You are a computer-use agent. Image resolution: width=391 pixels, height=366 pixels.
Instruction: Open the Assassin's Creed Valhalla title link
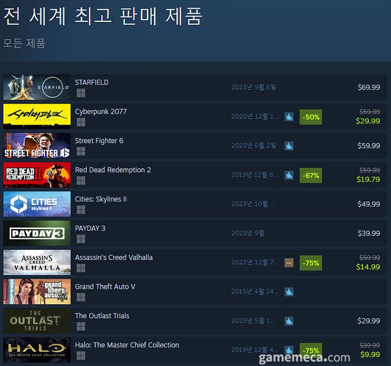click(x=114, y=258)
